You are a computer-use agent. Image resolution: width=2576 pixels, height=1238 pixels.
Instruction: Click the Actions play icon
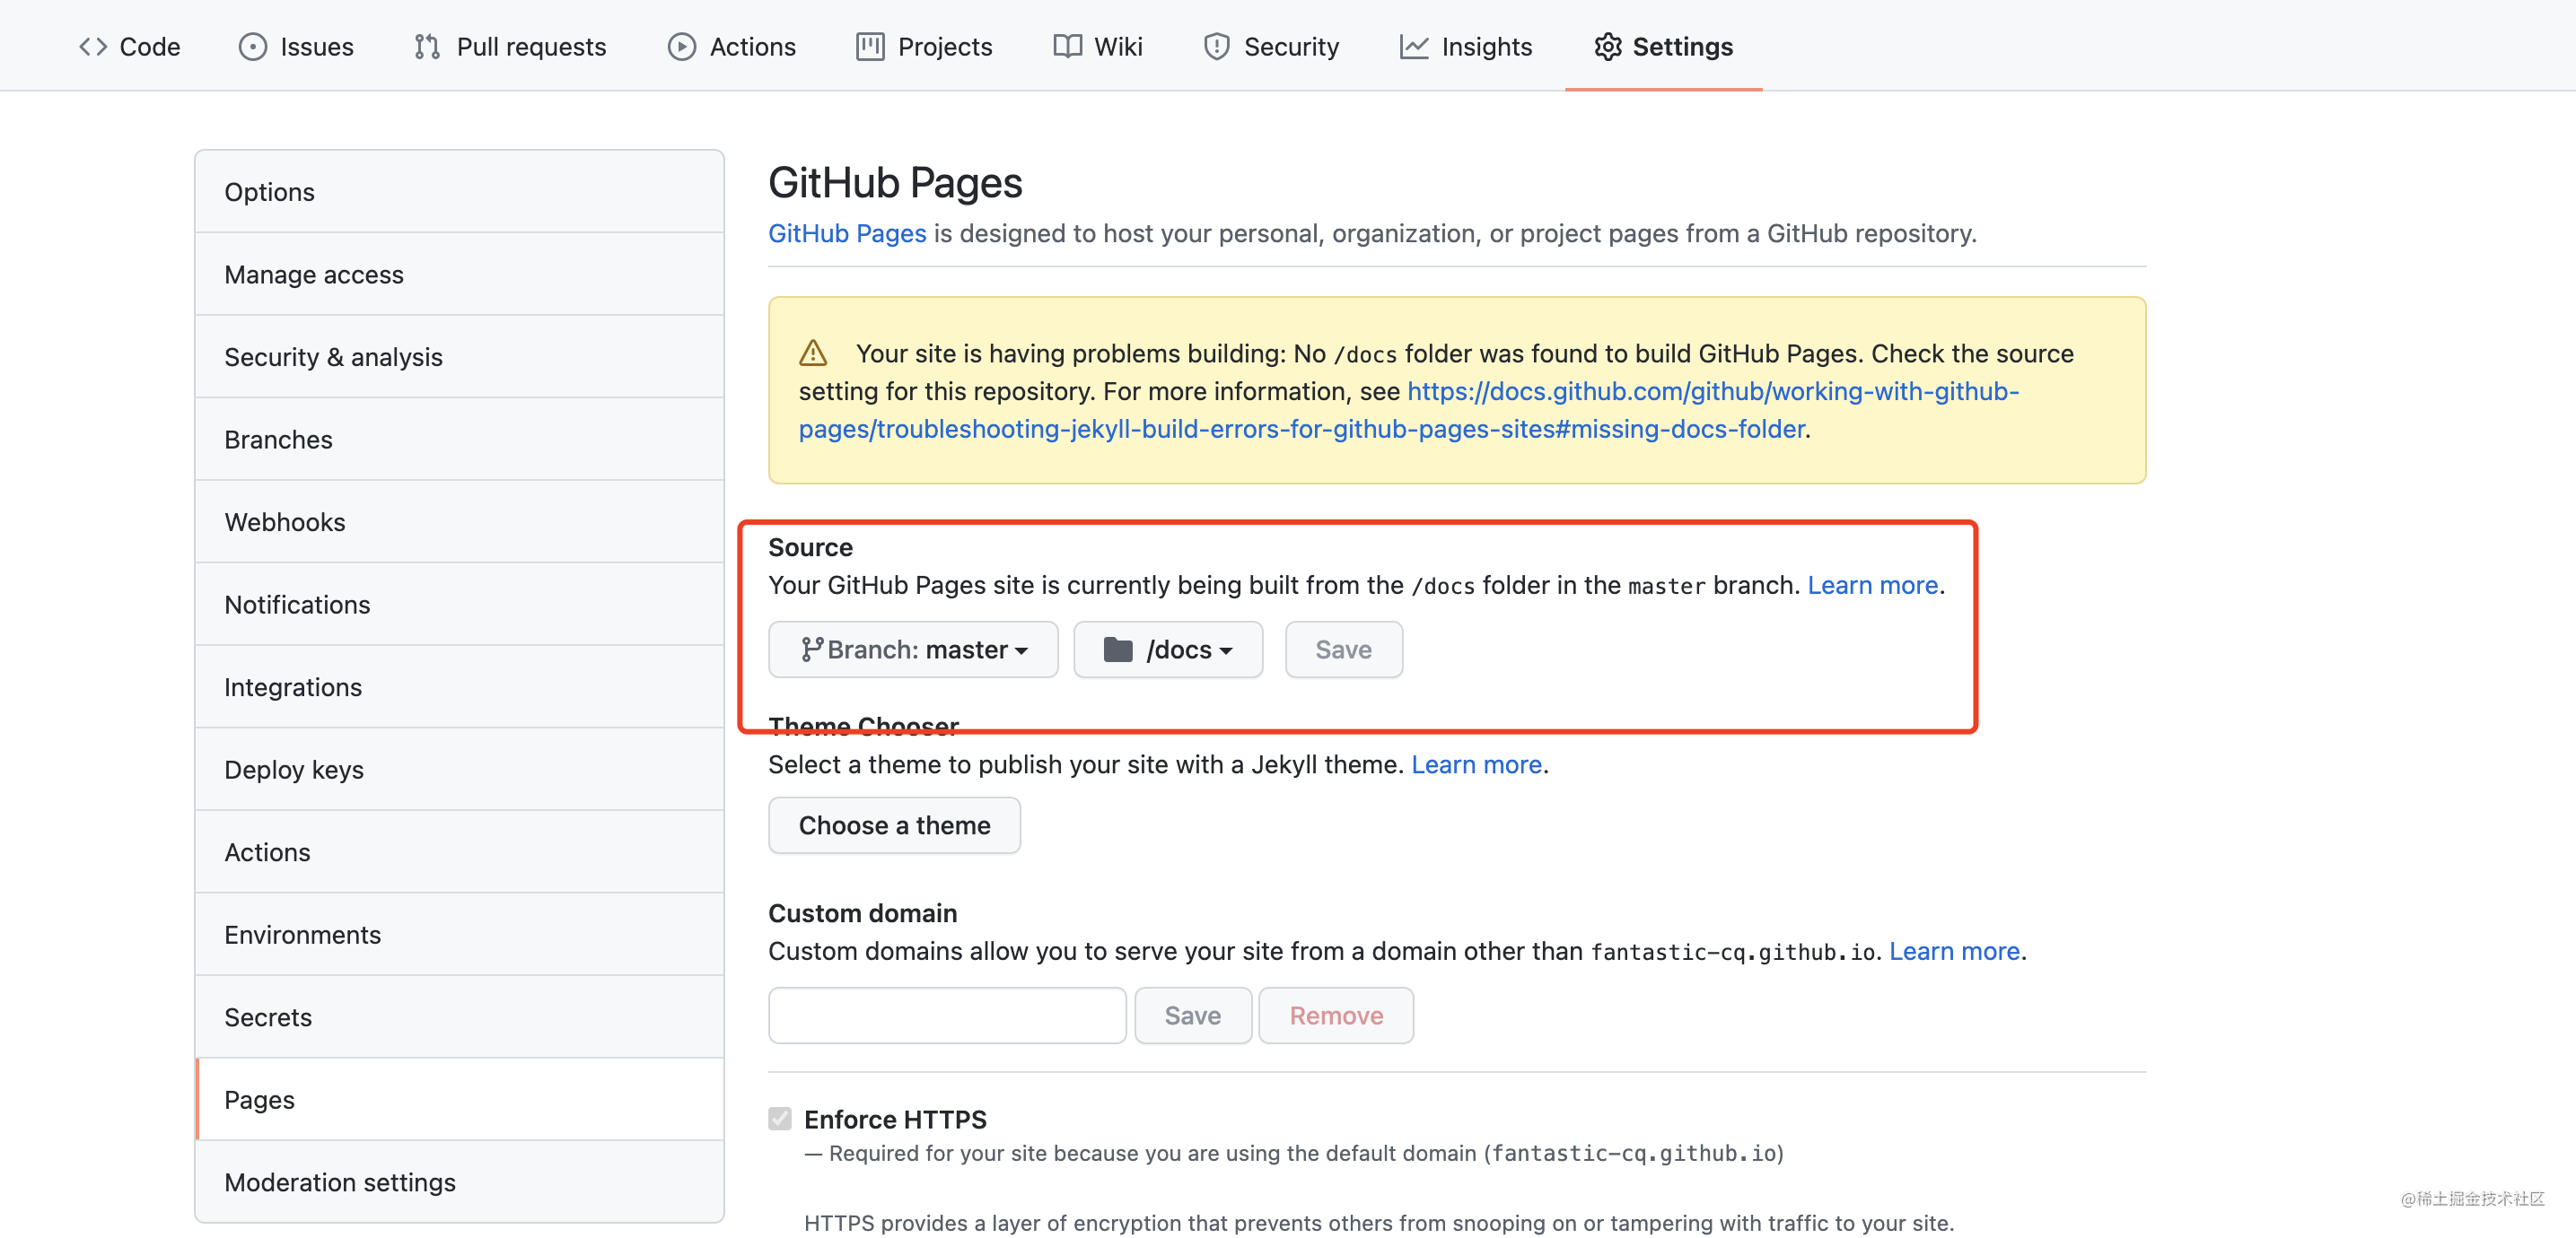(681, 47)
